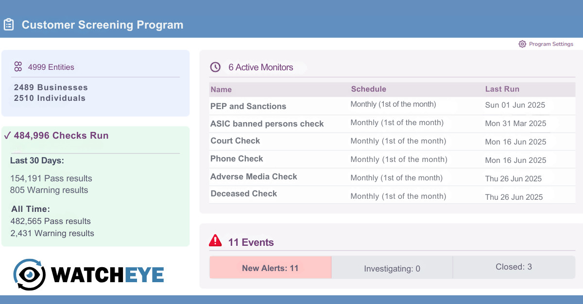The image size is (583, 304).
Task: Open the Adverse Media Check monitor
Action: 254,177
